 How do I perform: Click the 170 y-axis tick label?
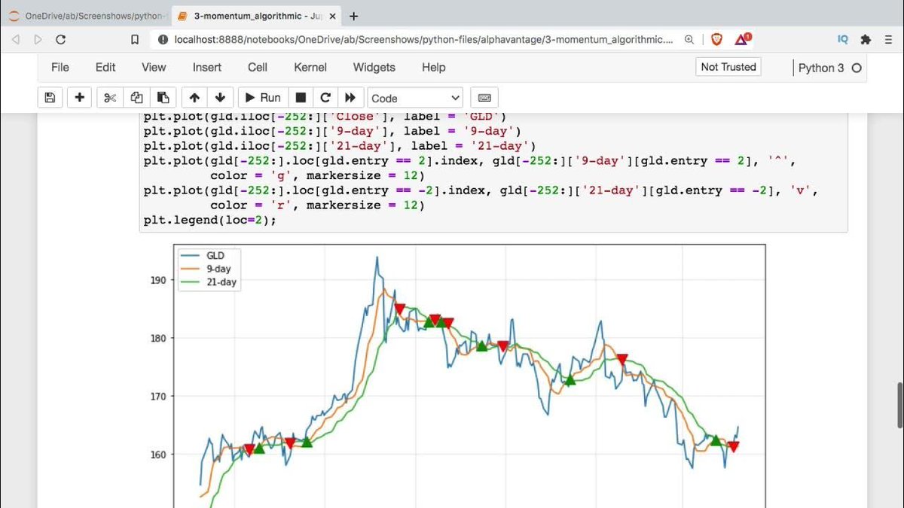point(157,397)
